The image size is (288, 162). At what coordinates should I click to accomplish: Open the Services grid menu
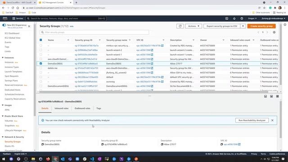click(x=18, y=18)
